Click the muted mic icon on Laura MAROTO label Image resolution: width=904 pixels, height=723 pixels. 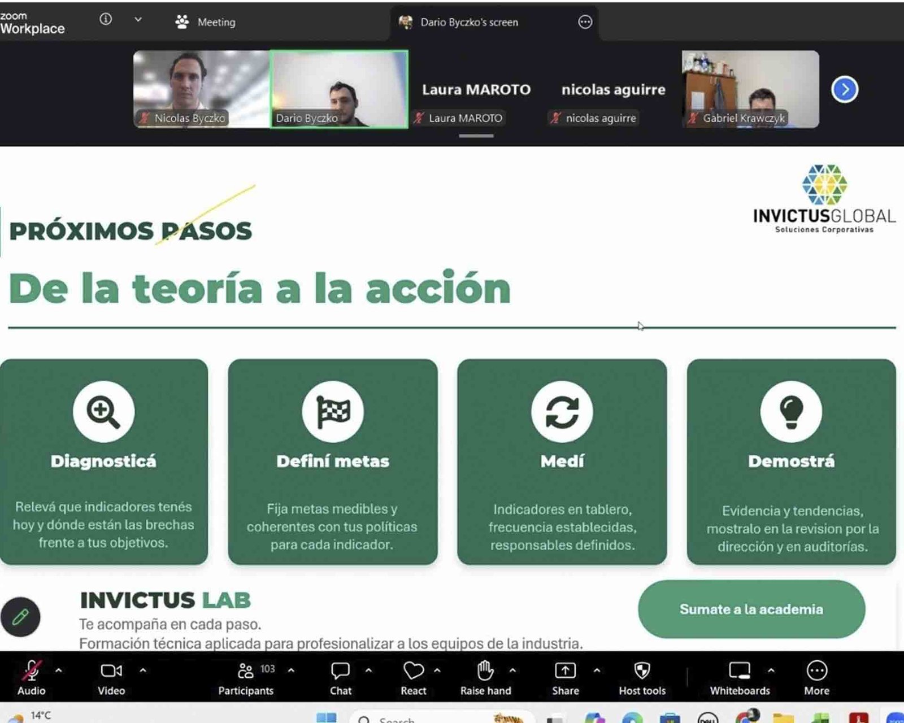[419, 118]
